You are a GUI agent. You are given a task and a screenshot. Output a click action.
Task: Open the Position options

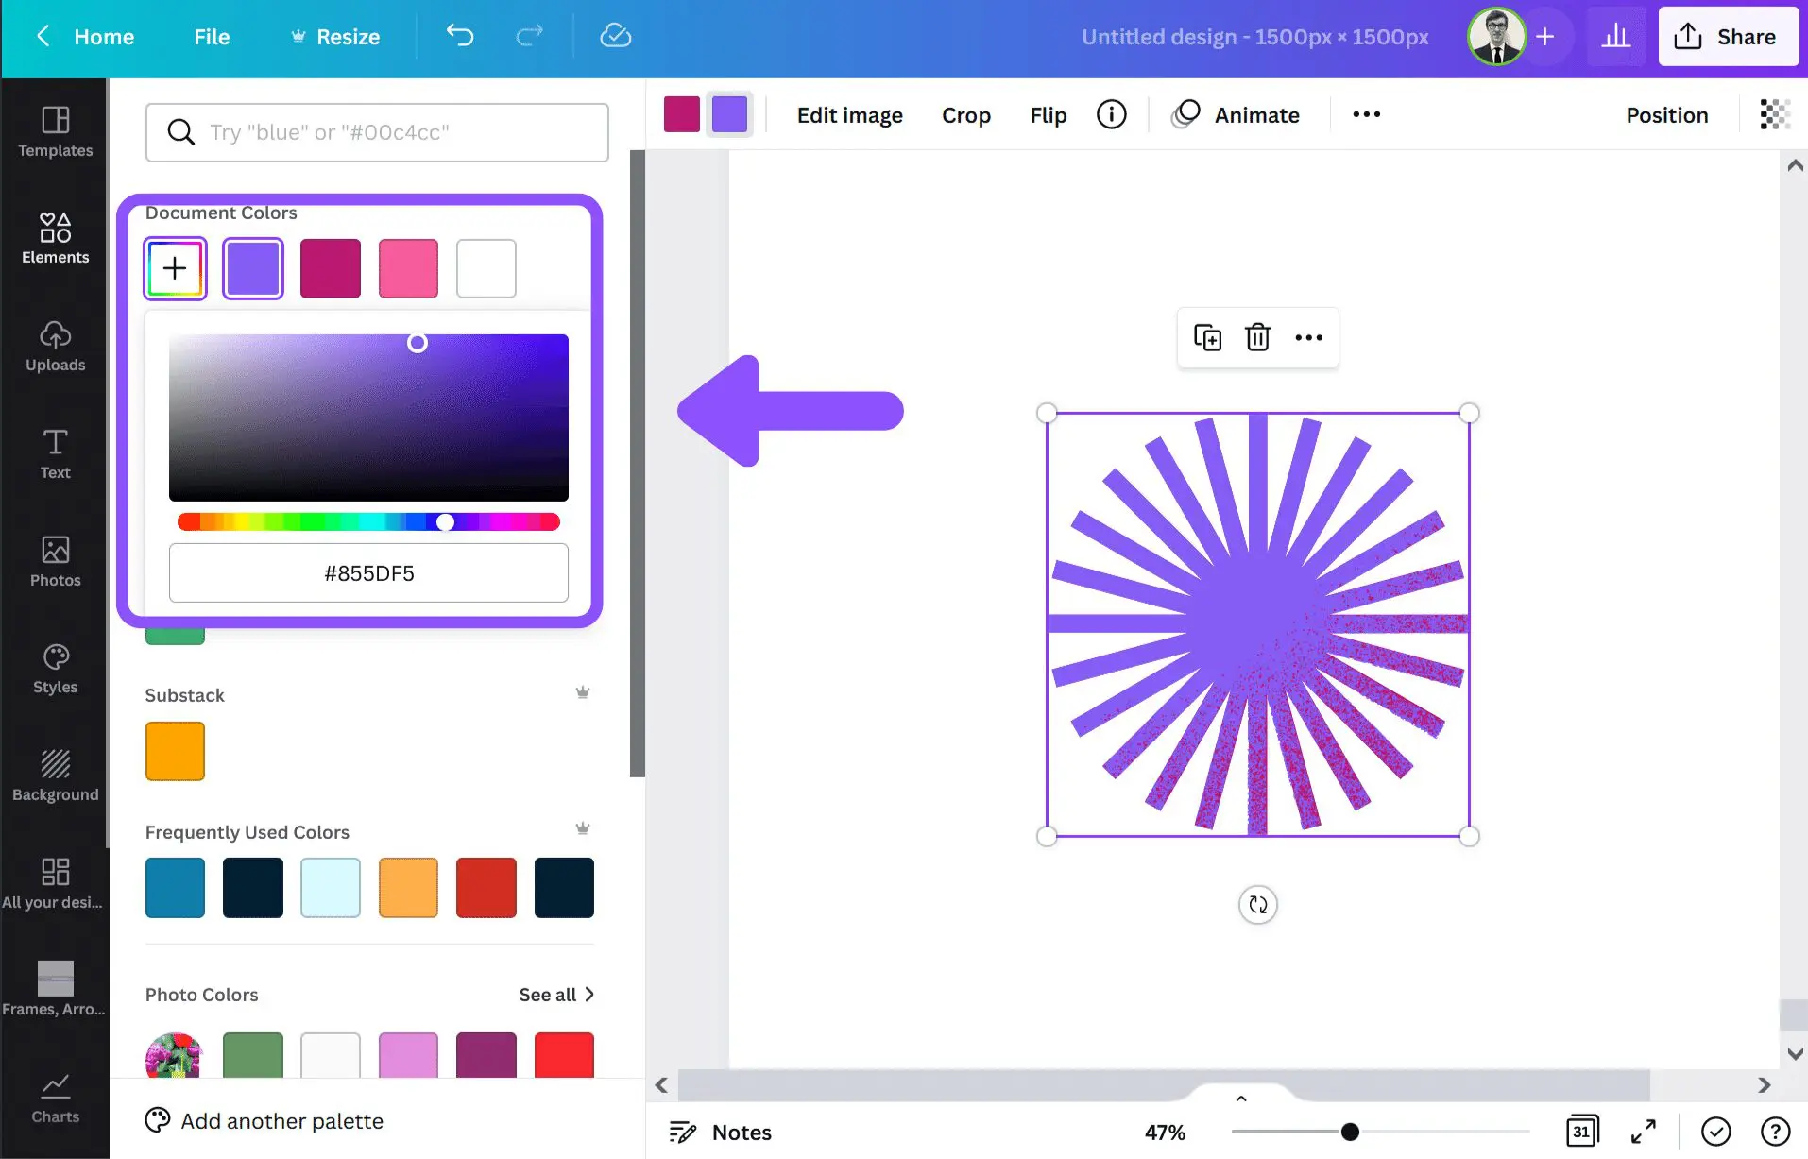tap(1666, 114)
